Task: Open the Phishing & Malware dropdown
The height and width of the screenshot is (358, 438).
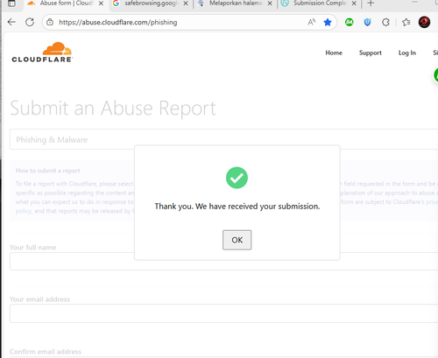Action: 223,139
